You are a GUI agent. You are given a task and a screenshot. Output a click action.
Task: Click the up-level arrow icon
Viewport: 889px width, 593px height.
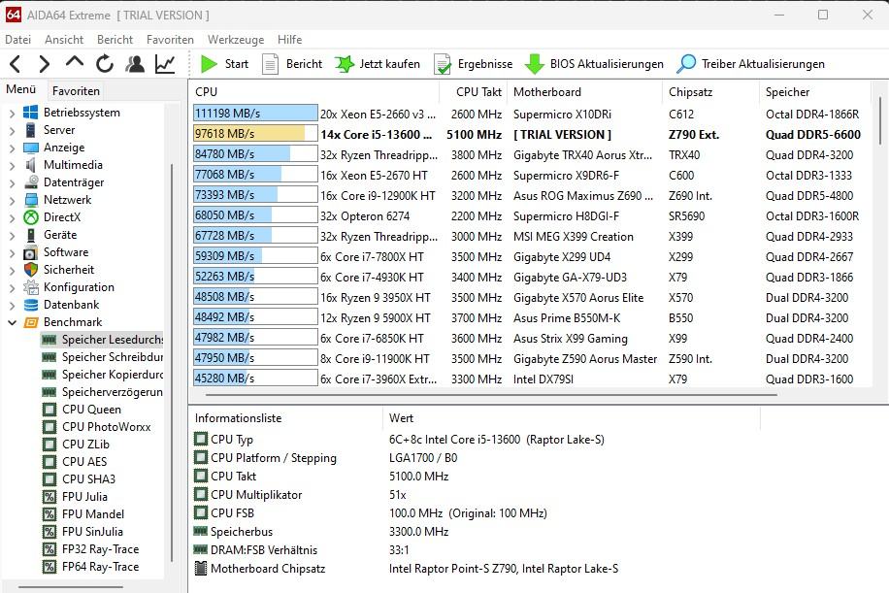75,62
